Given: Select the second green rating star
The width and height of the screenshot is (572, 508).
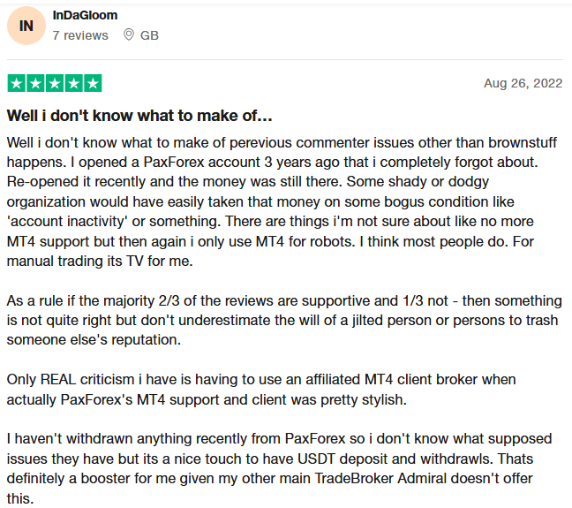Looking at the screenshot, I should 35,83.
